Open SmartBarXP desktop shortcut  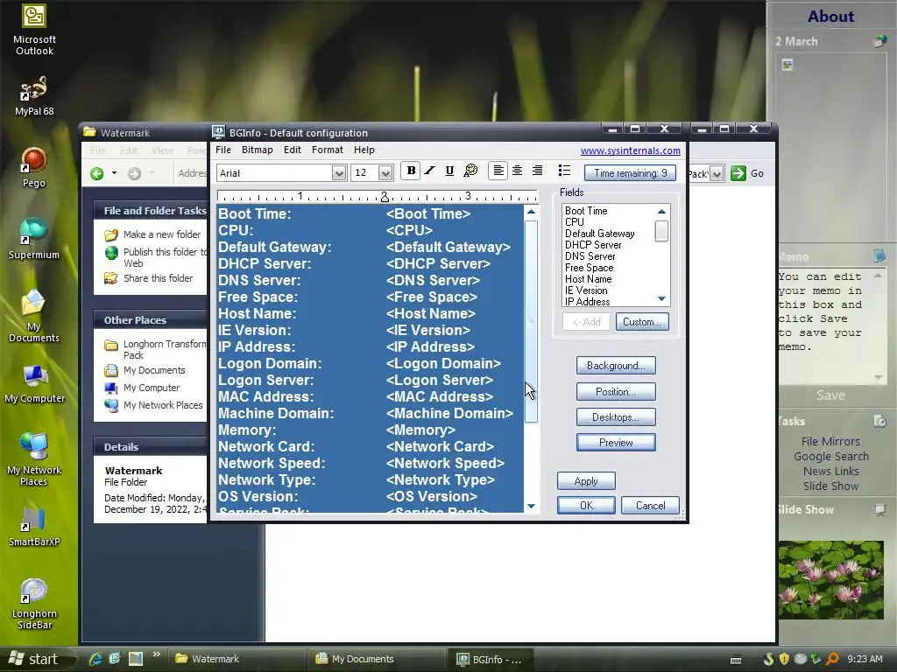tap(34, 527)
